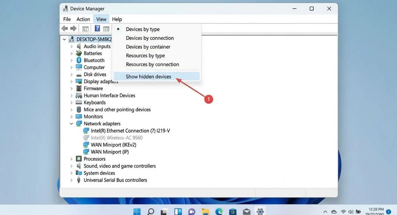Click the Monitors category icon

click(x=79, y=116)
